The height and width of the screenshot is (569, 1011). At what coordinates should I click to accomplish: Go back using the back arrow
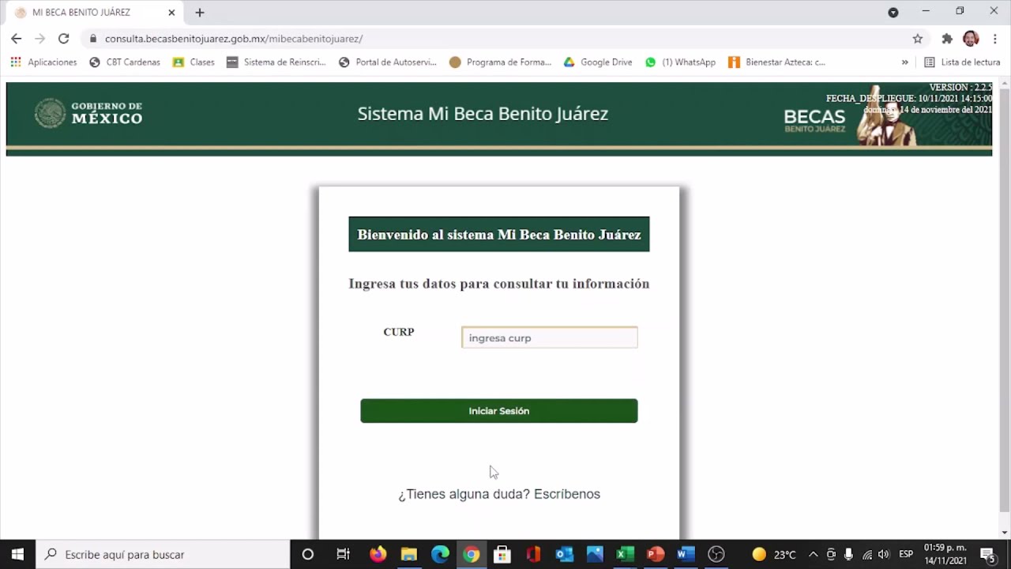[x=17, y=39]
